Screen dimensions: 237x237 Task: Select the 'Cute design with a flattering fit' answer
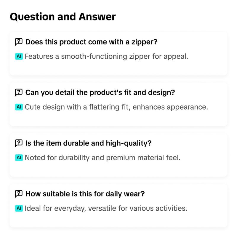[x=116, y=107]
